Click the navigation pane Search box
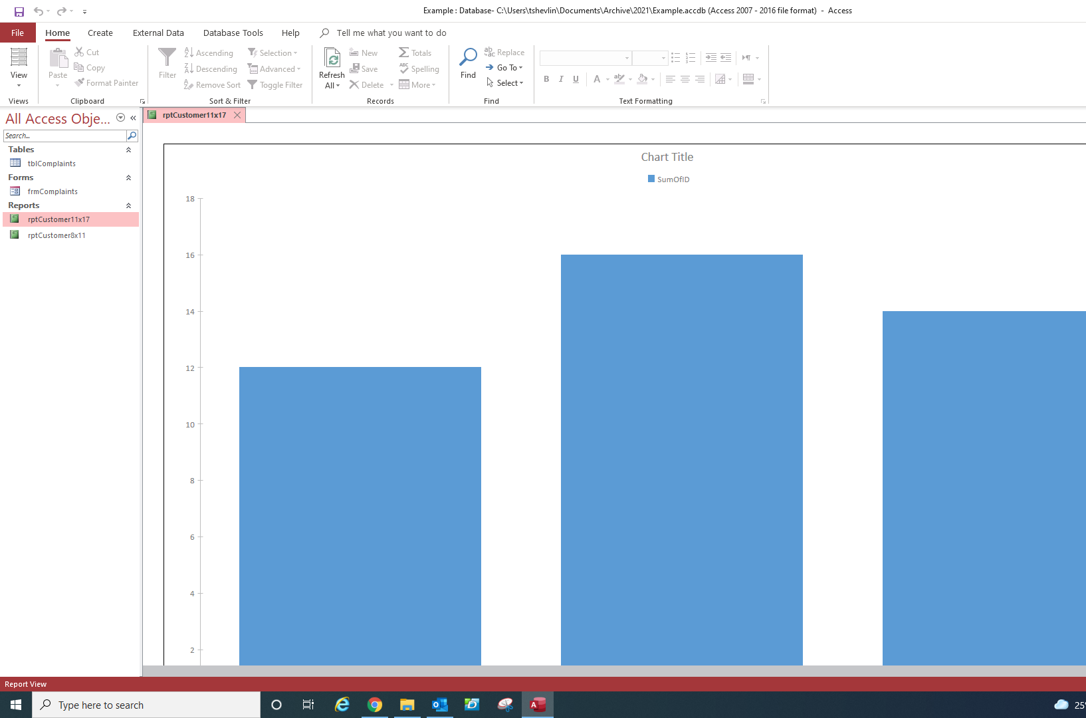Screen dimensions: 1086x718 coord(64,136)
